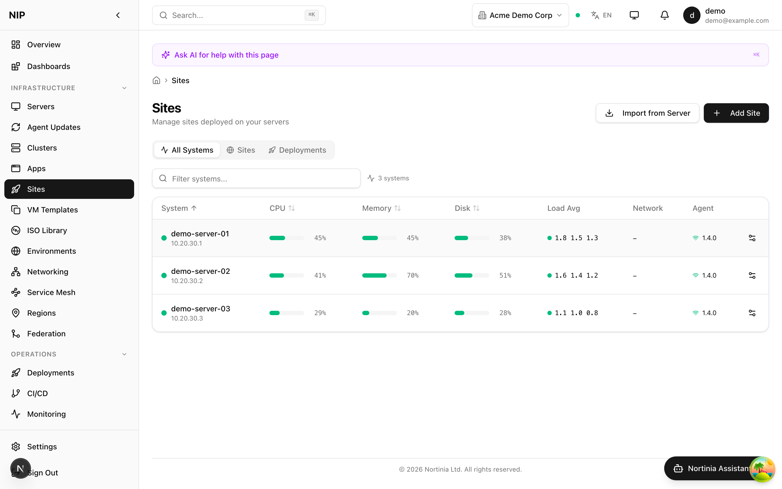Open the Acme Demo Corp organization dropdown
Screen dimensions: 782x489
pos(520,15)
